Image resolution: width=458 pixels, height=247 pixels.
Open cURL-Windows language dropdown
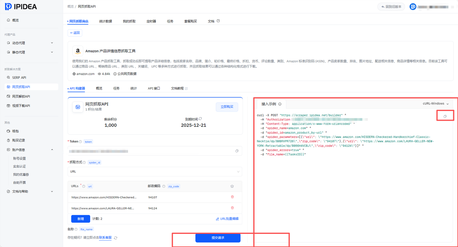pyautogui.click(x=436, y=104)
